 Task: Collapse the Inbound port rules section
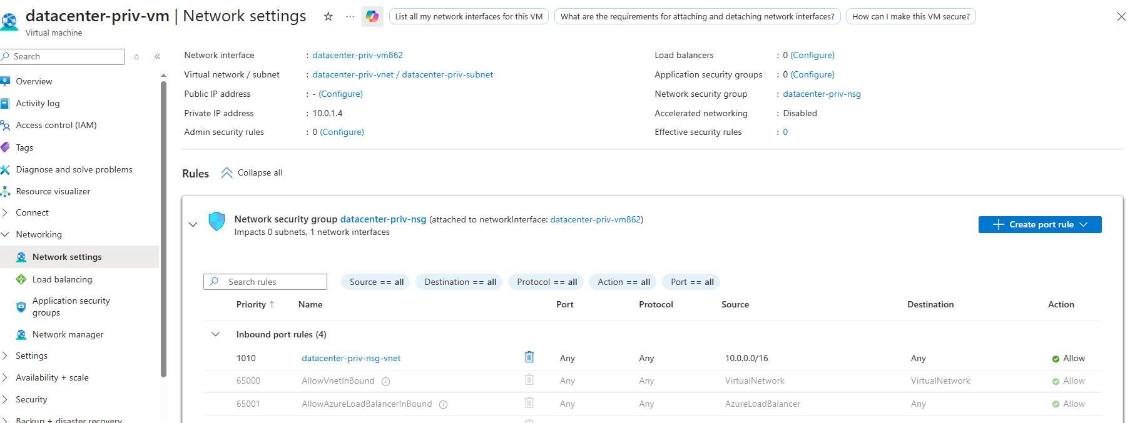click(215, 335)
